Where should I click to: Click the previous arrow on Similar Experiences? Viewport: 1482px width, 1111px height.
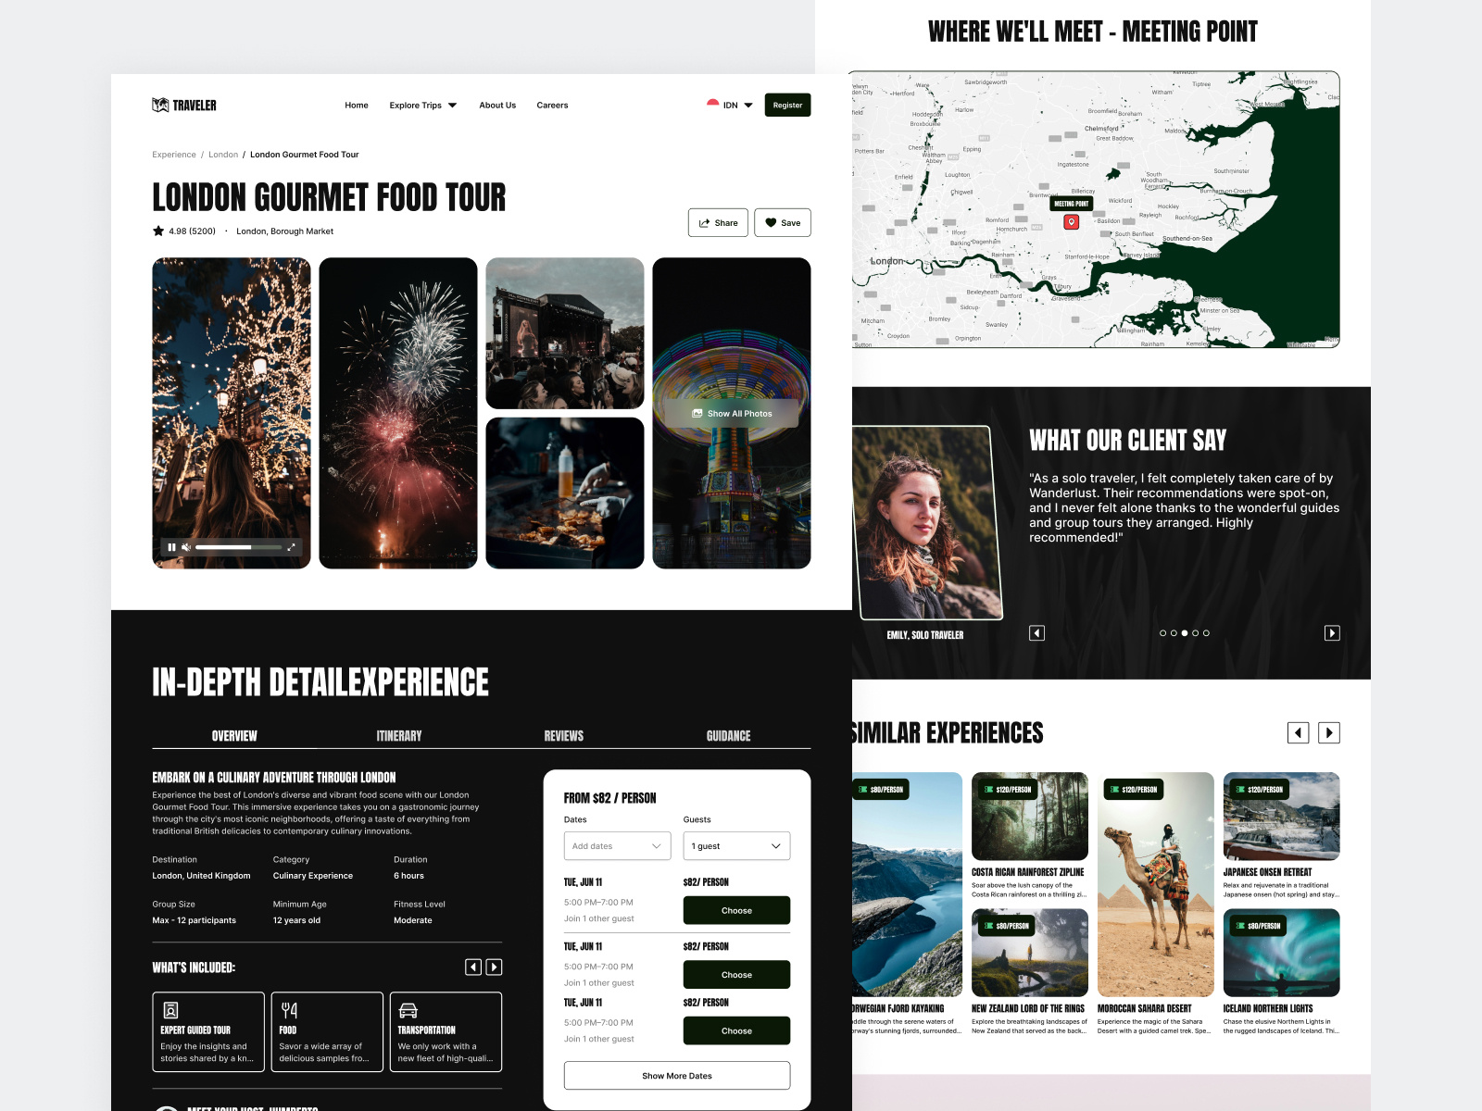[1299, 732]
